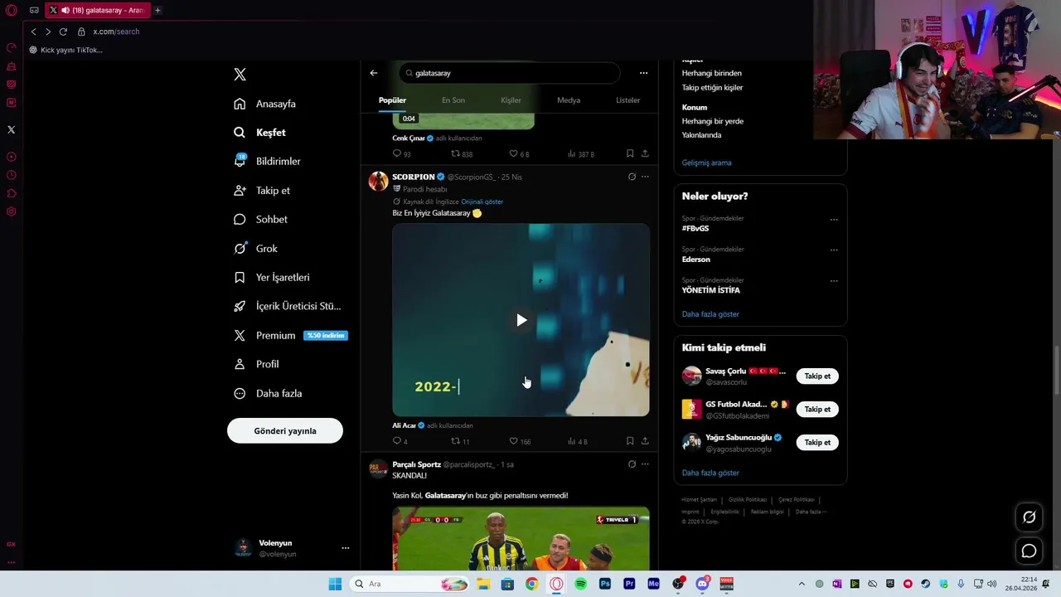Open Opera sidebar settings gear icon
The image size is (1061, 597).
tap(11, 211)
